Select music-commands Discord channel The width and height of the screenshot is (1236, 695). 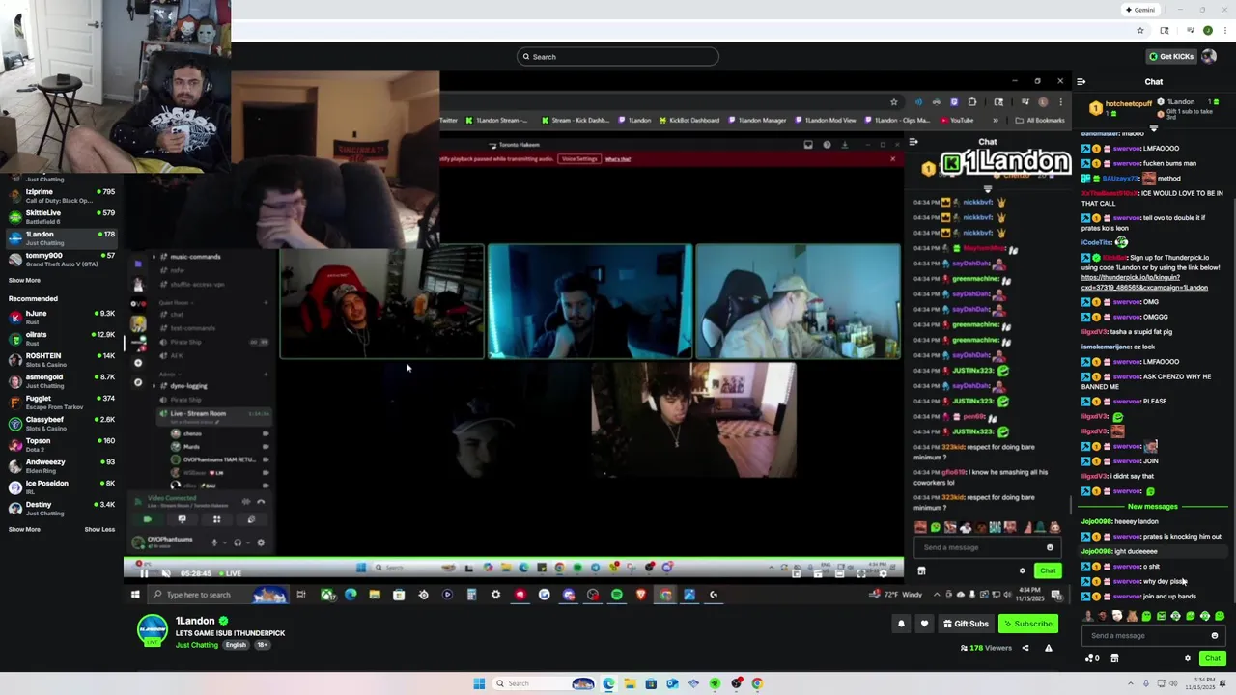click(x=195, y=257)
